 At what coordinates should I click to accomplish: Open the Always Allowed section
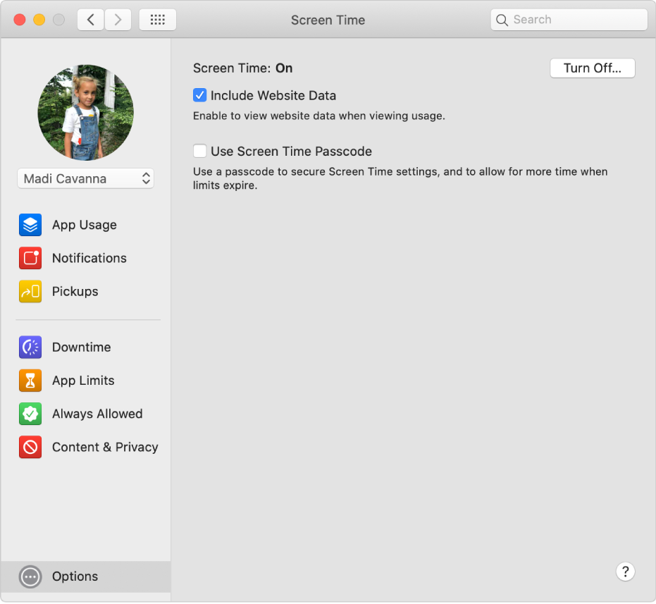30,414
